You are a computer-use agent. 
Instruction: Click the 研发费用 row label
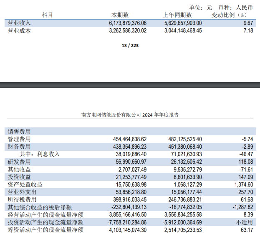point(19,162)
